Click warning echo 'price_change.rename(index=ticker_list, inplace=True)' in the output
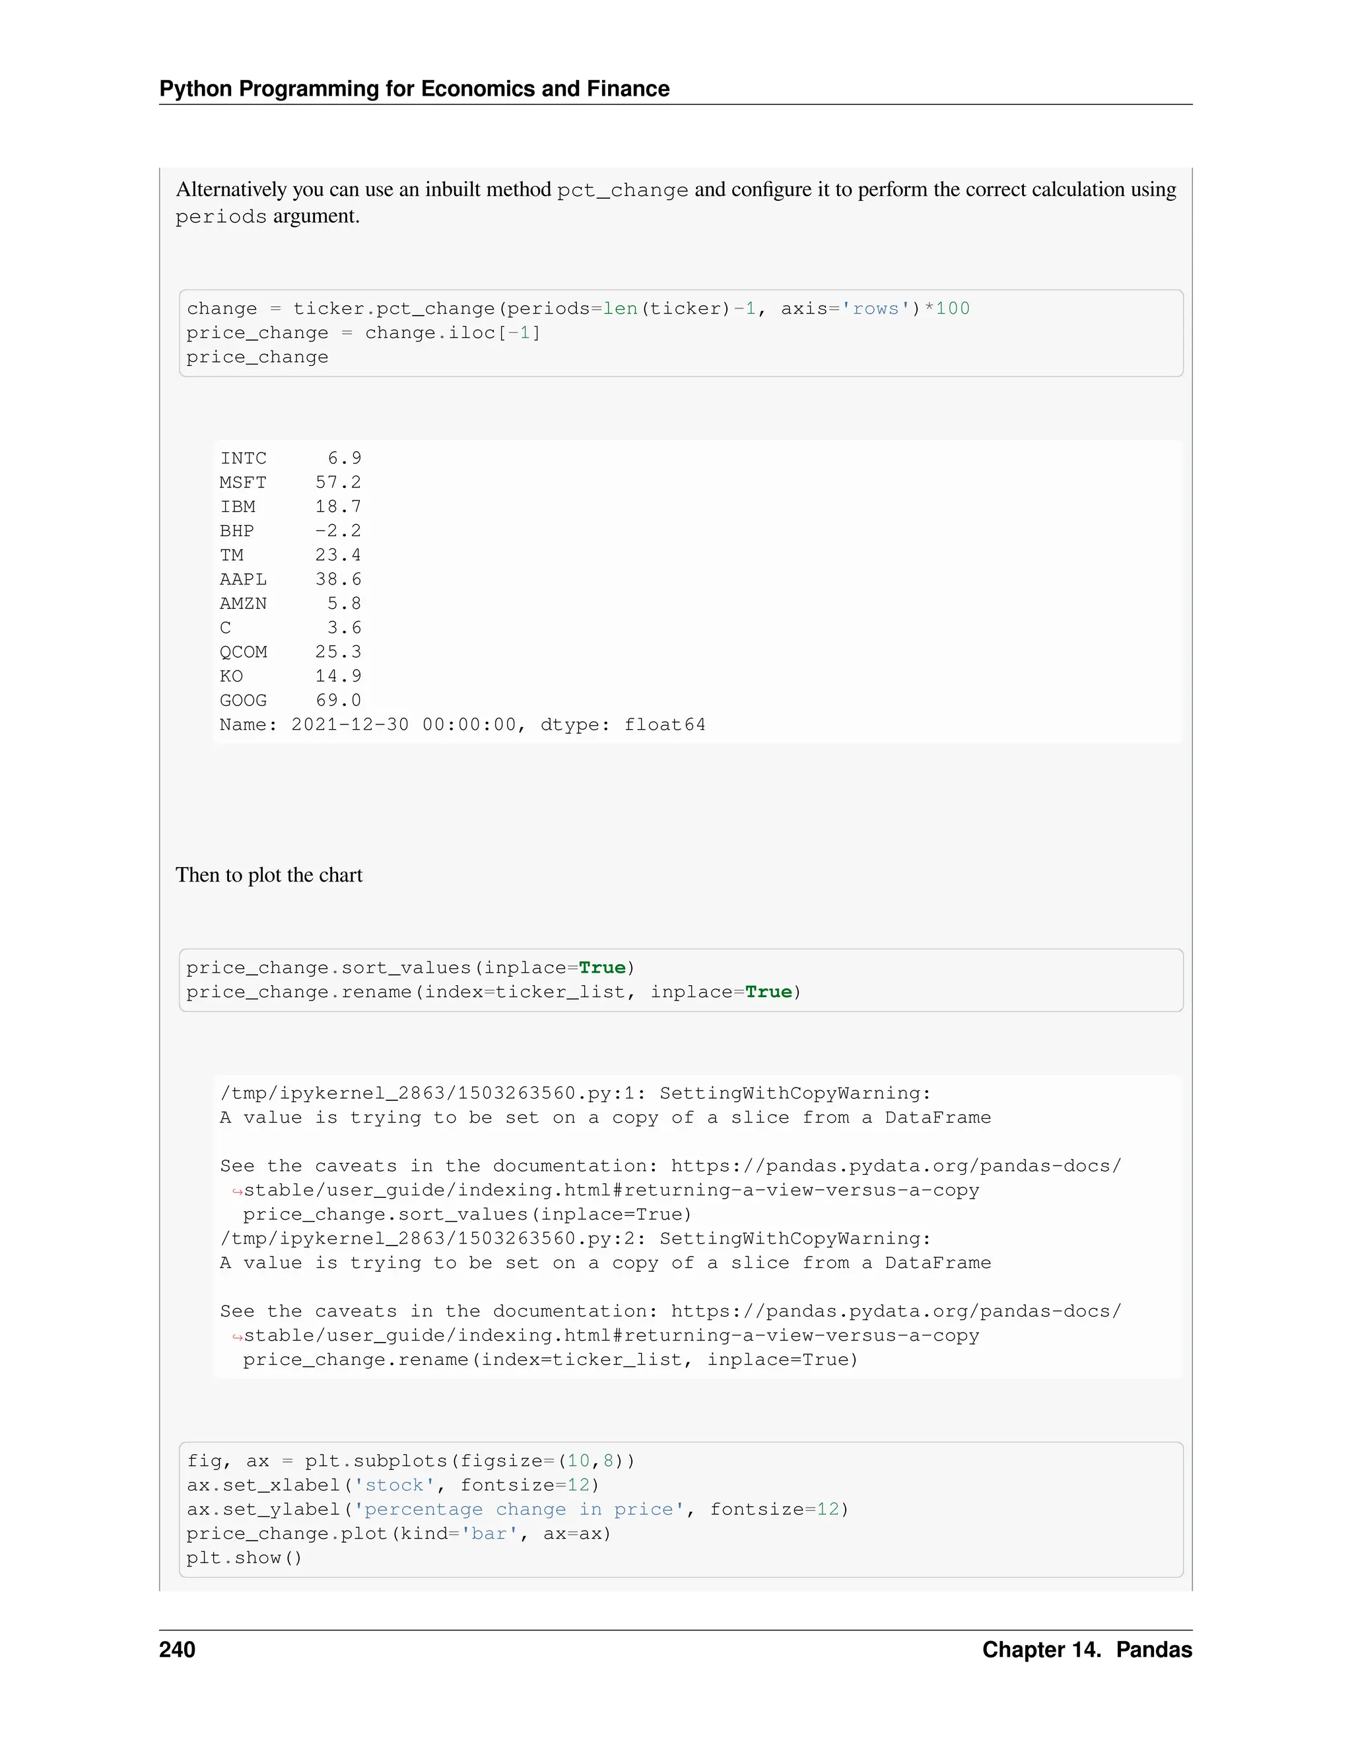 click(x=551, y=1360)
